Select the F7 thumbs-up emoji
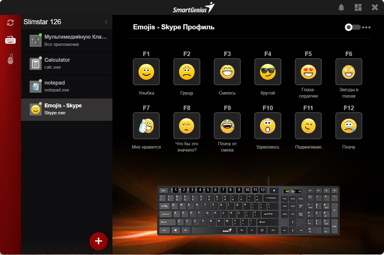 pos(146,126)
